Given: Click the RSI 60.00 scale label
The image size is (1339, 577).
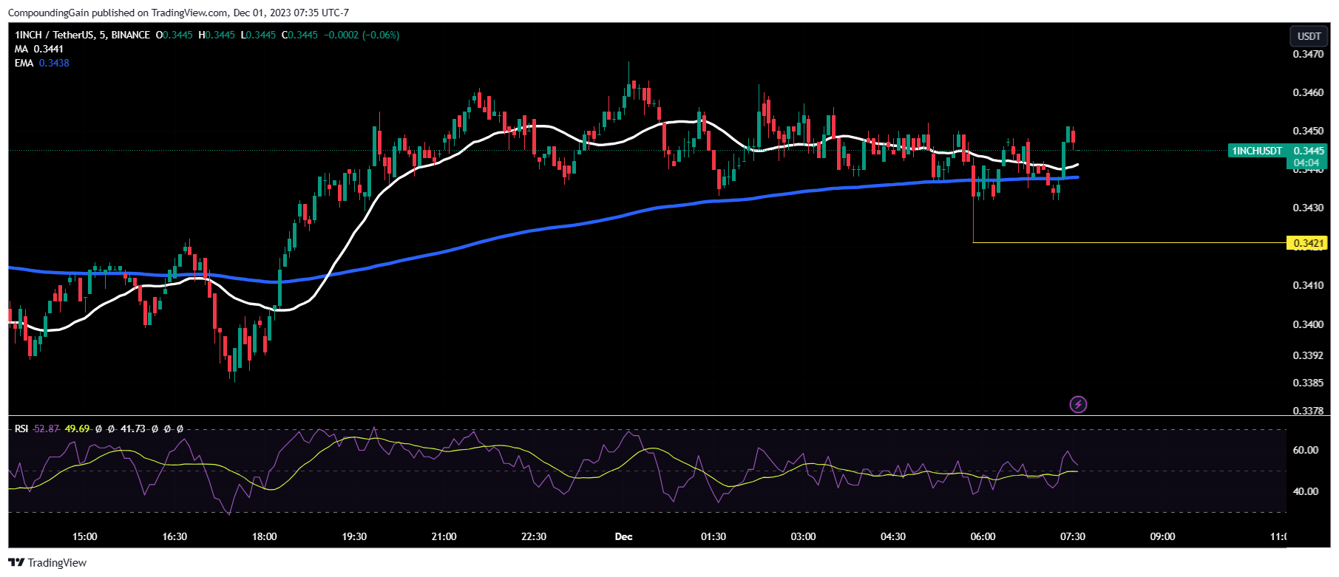Looking at the screenshot, I should [1305, 450].
